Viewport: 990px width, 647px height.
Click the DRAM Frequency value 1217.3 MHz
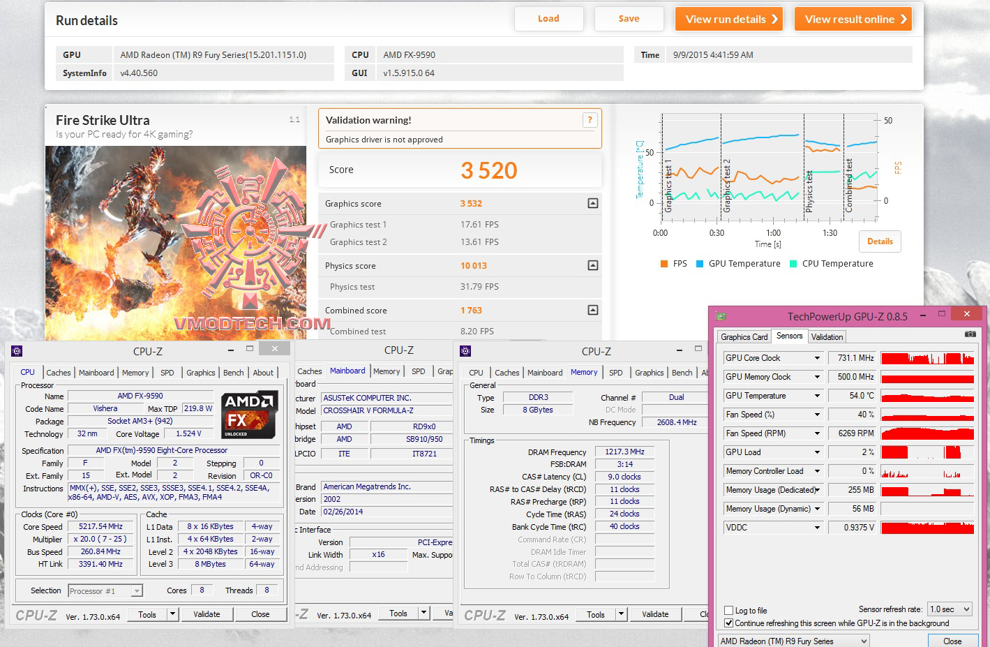click(625, 452)
